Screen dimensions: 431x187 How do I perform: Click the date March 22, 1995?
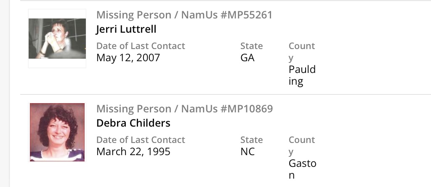click(x=133, y=151)
